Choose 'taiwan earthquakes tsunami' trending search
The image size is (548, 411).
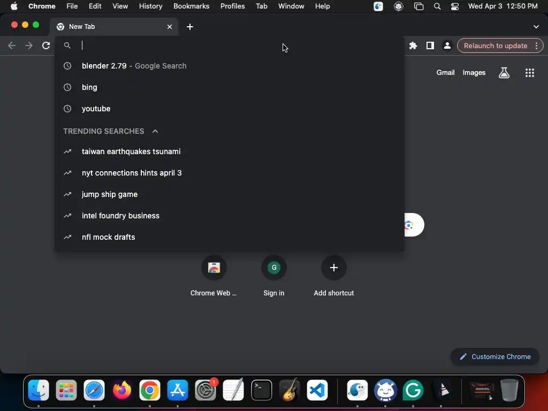tap(230, 151)
